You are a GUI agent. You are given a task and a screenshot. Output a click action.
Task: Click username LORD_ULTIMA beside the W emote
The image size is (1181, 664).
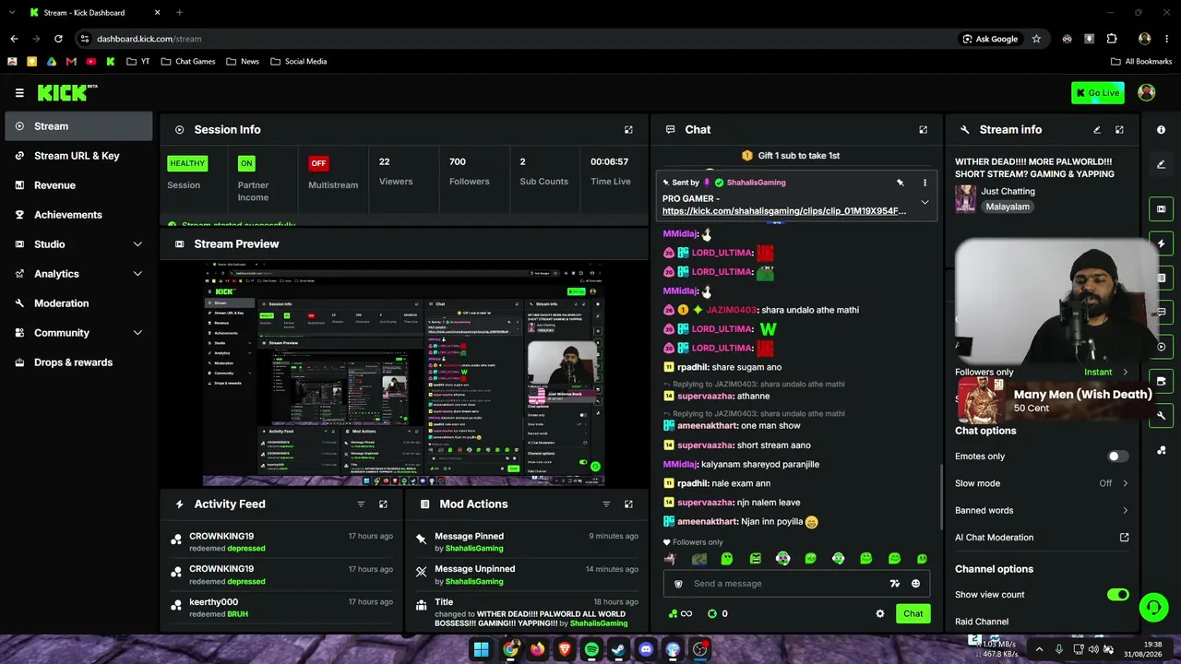click(x=722, y=329)
